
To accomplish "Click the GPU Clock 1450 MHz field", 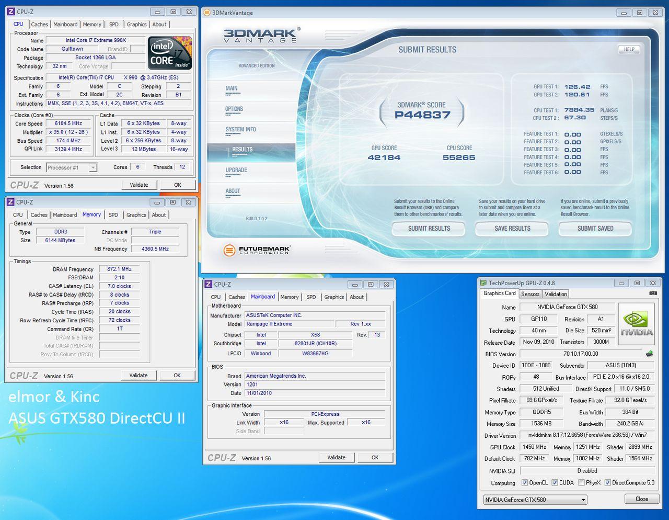I will [535, 447].
